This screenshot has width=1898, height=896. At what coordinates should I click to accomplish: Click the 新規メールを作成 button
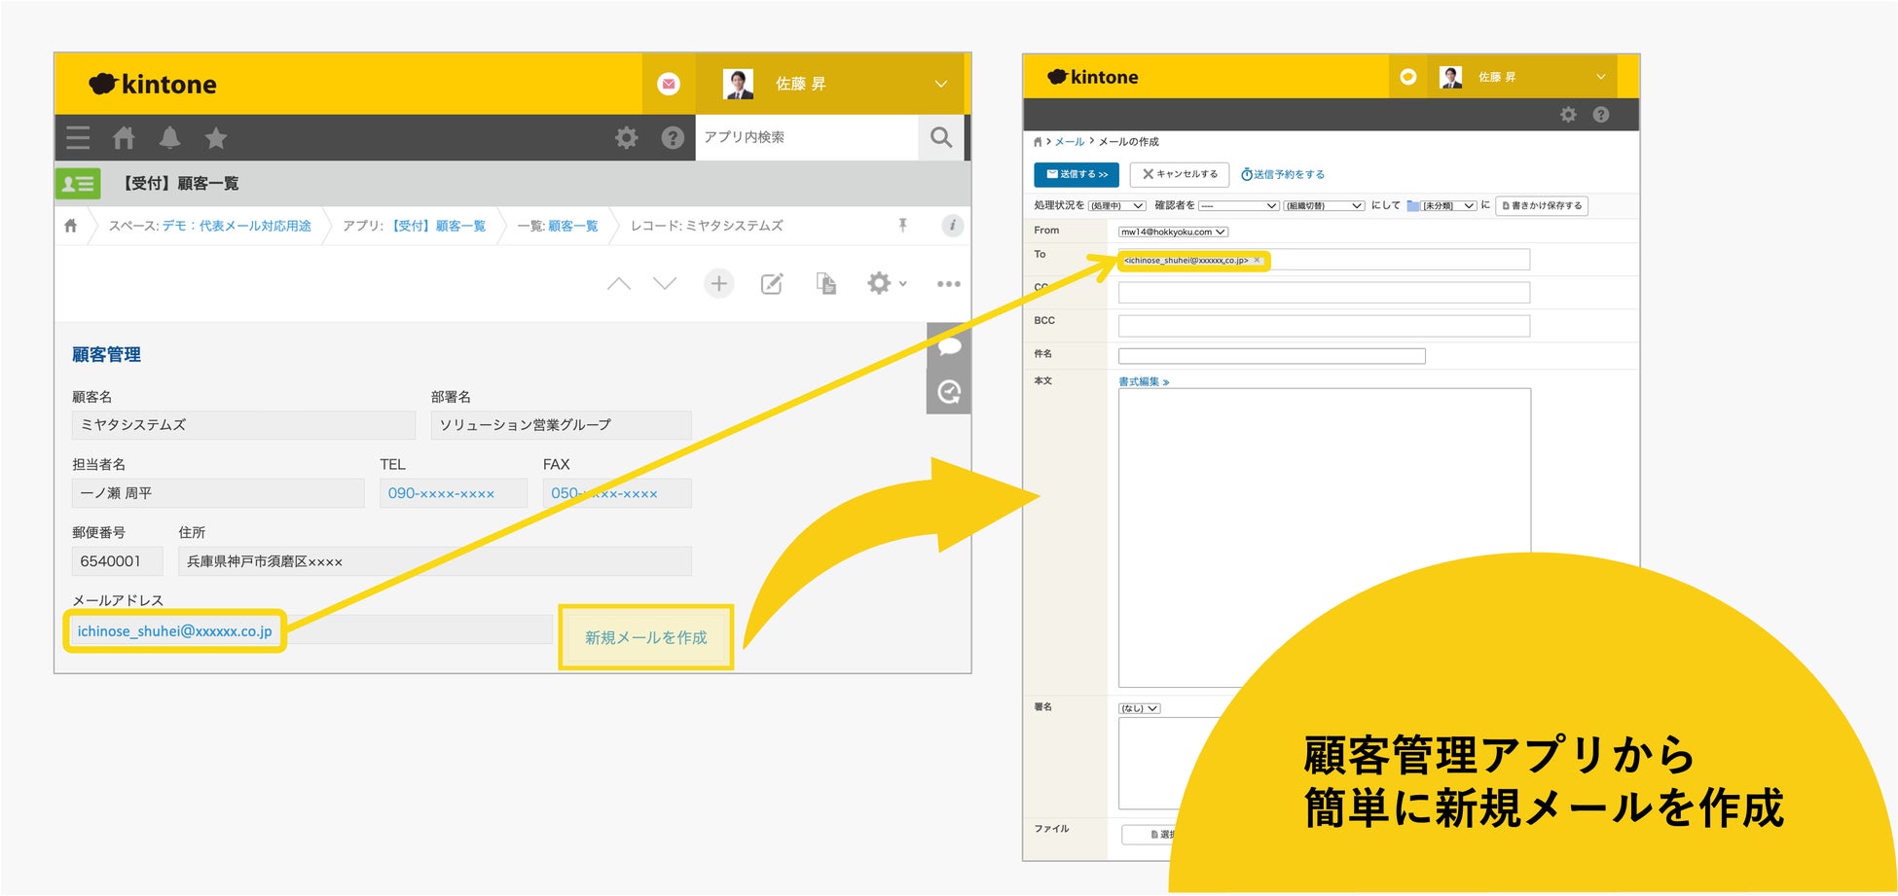click(646, 637)
